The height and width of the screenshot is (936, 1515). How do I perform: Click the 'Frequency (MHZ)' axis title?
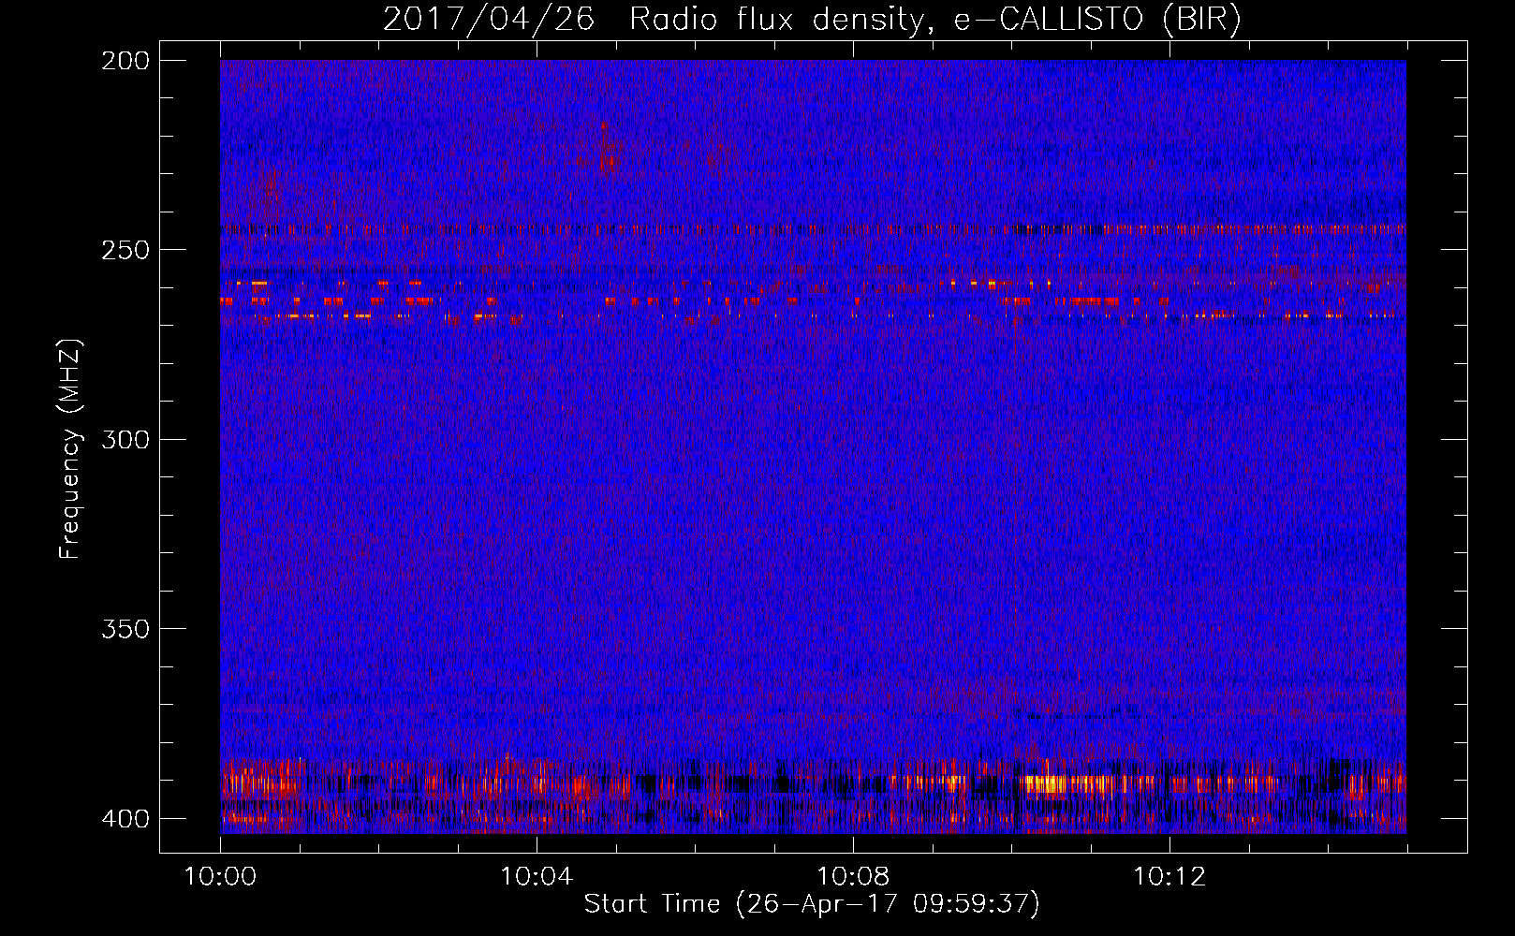point(70,448)
